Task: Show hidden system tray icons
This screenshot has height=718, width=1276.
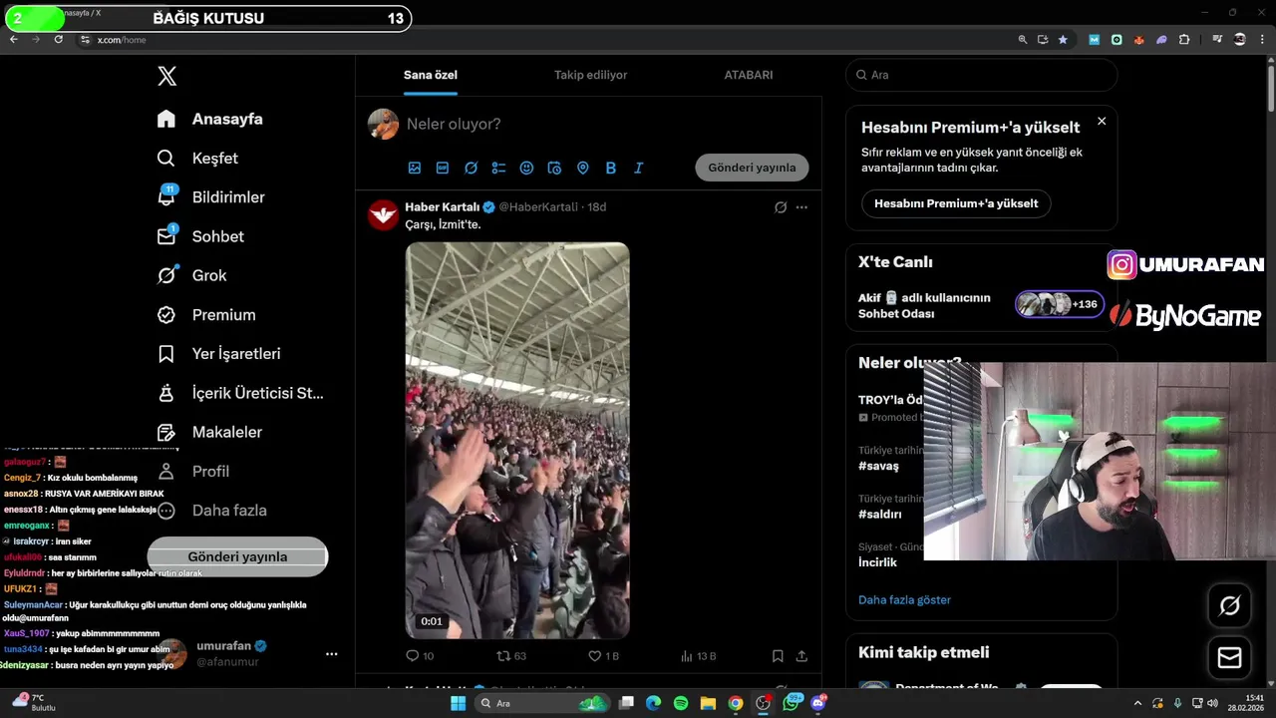Action: click(x=1138, y=703)
